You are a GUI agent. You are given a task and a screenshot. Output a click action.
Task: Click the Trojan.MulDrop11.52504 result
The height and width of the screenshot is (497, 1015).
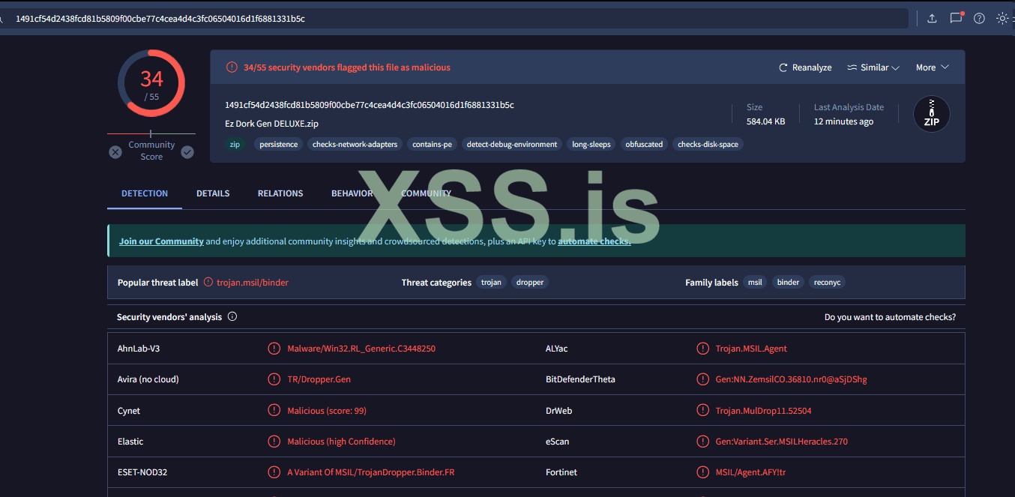pos(763,411)
